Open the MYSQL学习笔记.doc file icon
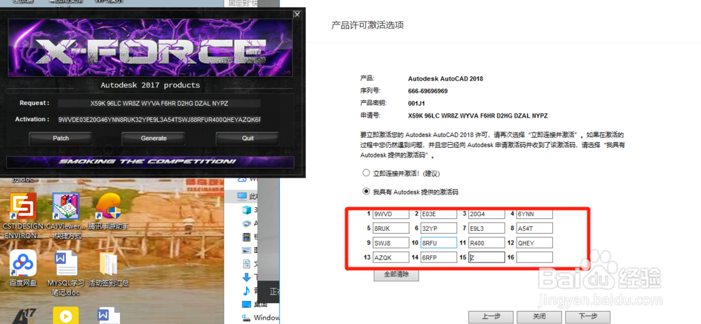 (66, 263)
